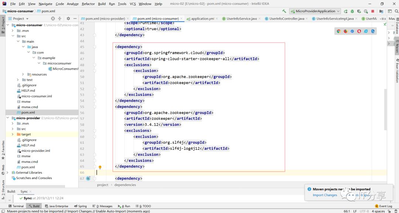399x213 pixels.
Task: Click the Build Project hammer icon
Action: tap(284, 11)
